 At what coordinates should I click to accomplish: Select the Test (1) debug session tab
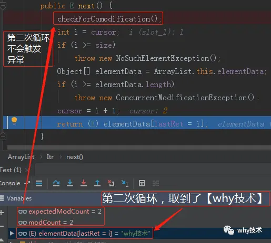(x=11, y=170)
